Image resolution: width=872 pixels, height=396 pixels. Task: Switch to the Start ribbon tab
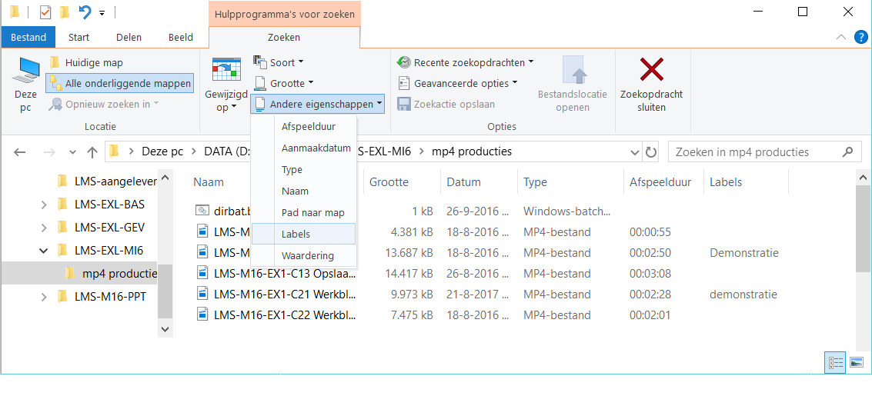79,37
